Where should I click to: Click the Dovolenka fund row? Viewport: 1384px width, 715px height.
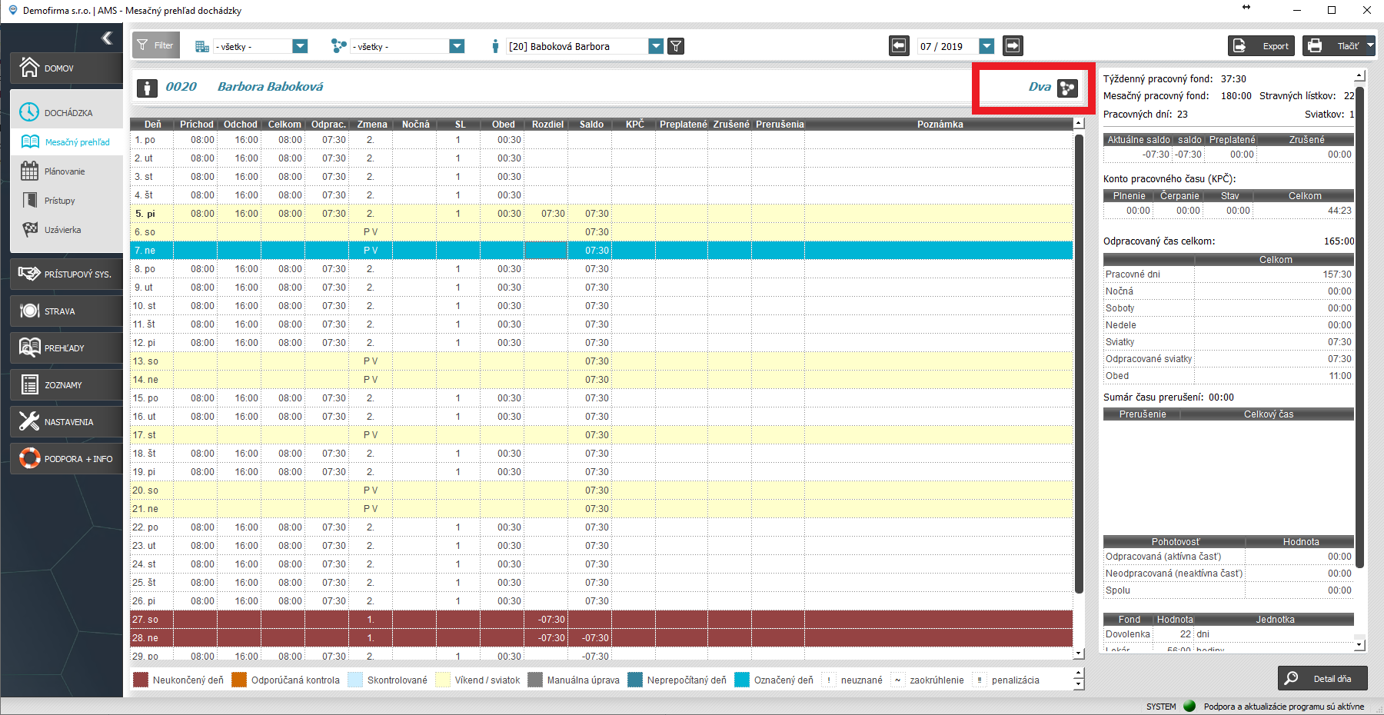point(1228,634)
